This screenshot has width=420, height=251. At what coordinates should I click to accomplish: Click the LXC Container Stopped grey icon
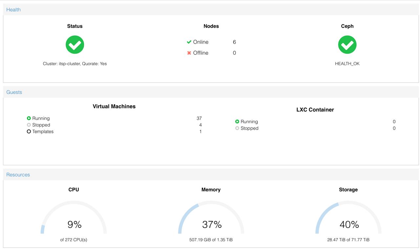coord(237,128)
